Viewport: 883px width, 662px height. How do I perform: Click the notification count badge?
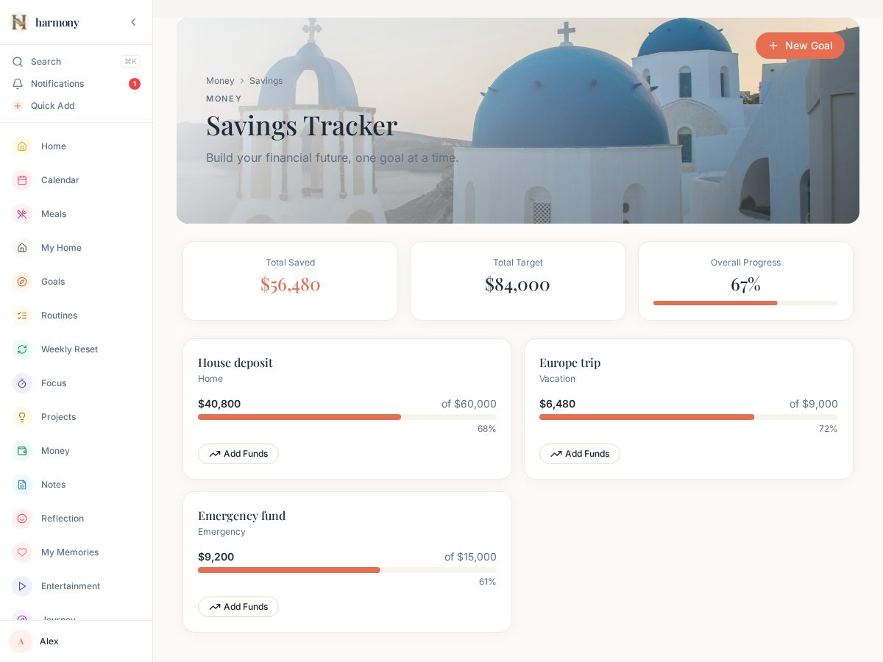coord(135,84)
